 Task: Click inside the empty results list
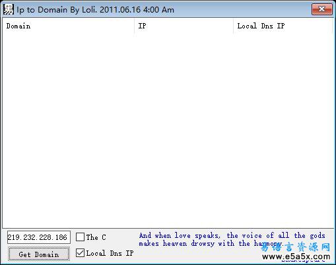click(x=168, y=130)
